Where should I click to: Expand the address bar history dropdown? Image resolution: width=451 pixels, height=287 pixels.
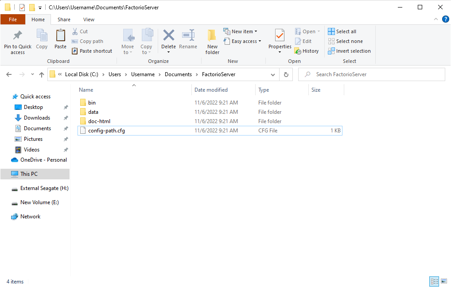tap(272, 74)
